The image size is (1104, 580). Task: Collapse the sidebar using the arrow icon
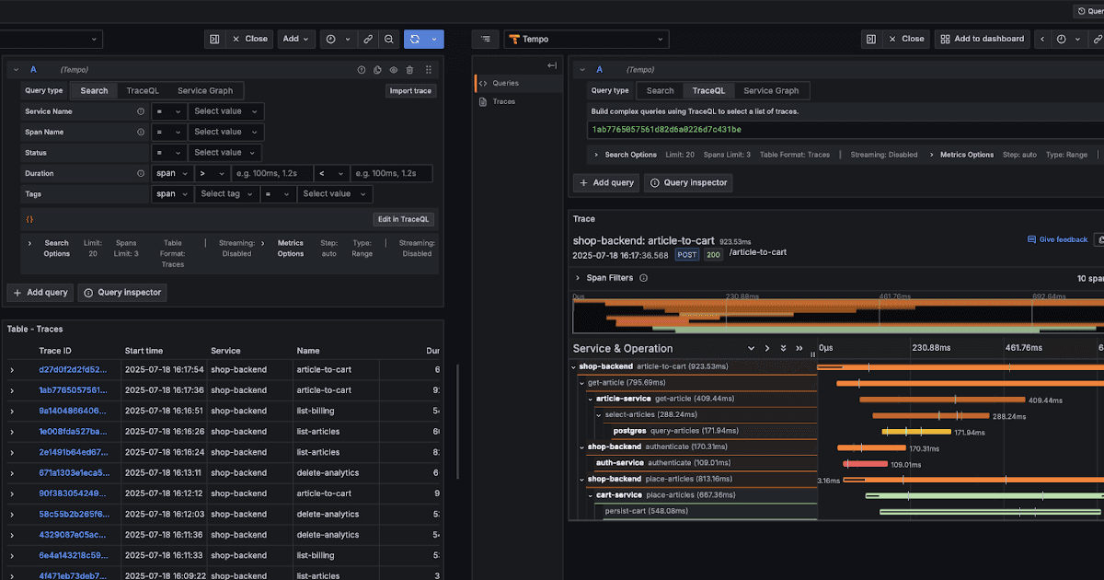[x=551, y=65]
